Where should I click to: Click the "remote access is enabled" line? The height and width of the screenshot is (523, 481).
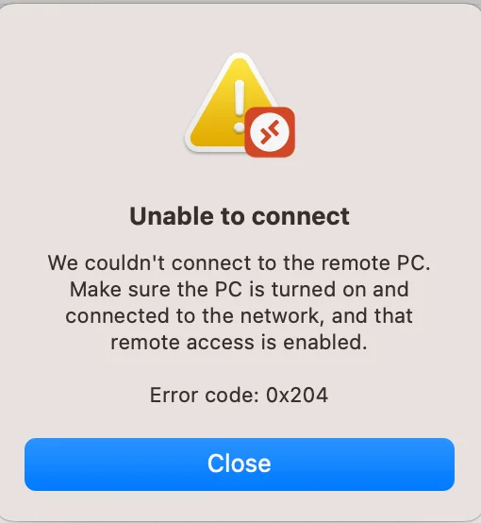(x=239, y=343)
